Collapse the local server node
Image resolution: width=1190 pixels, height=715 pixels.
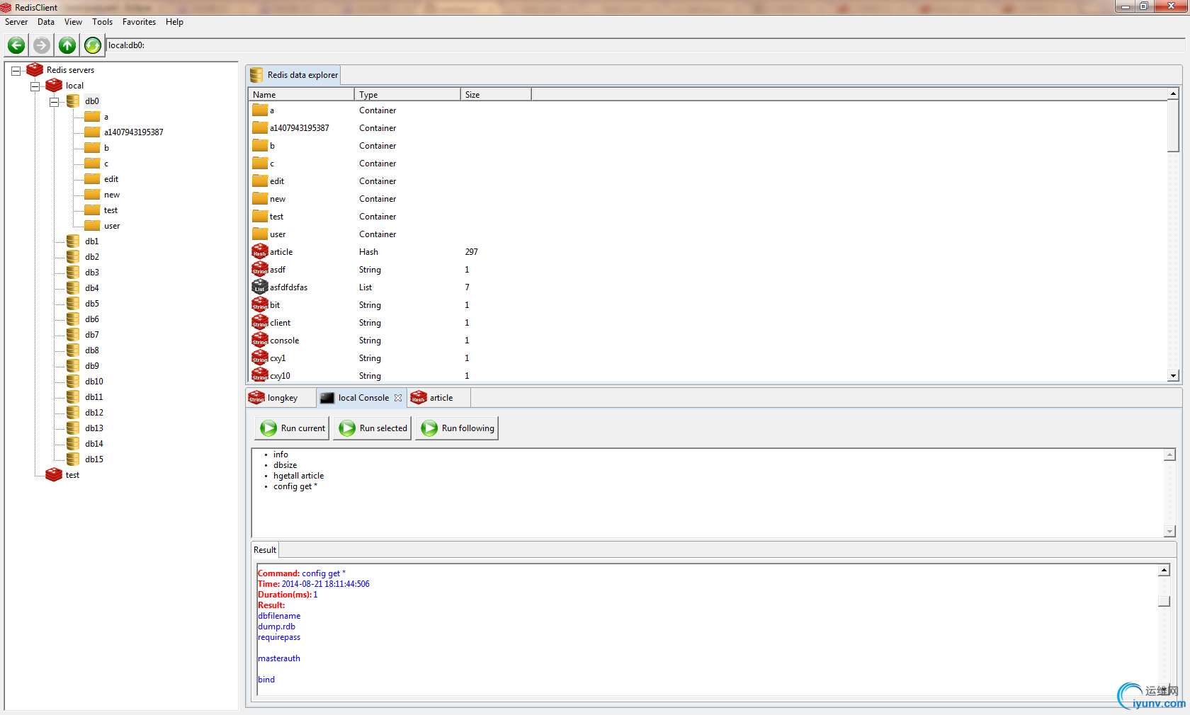click(x=35, y=86)
